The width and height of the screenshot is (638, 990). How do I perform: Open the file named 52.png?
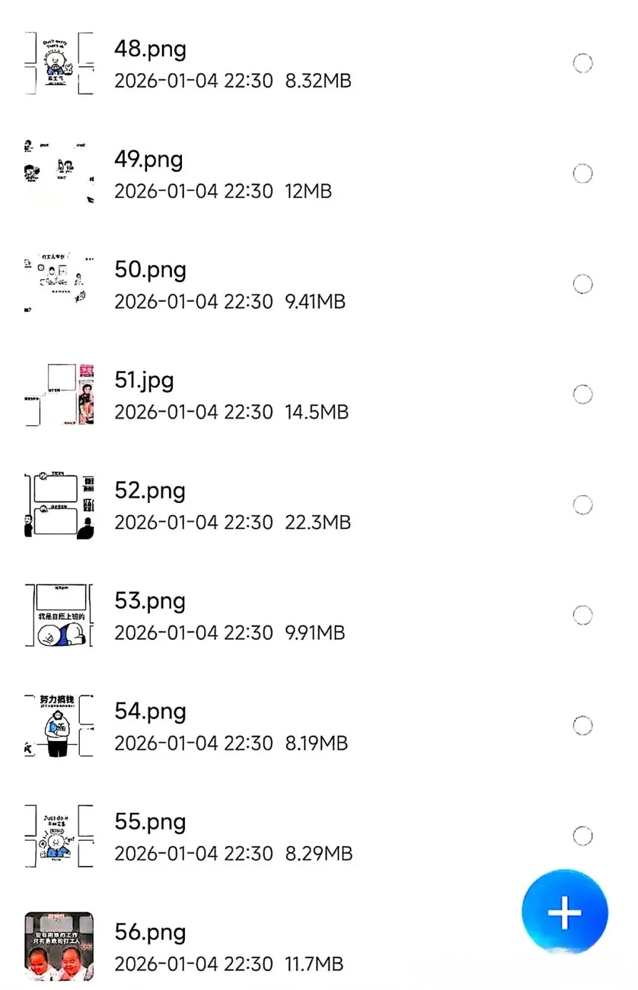tap(150, 491)
